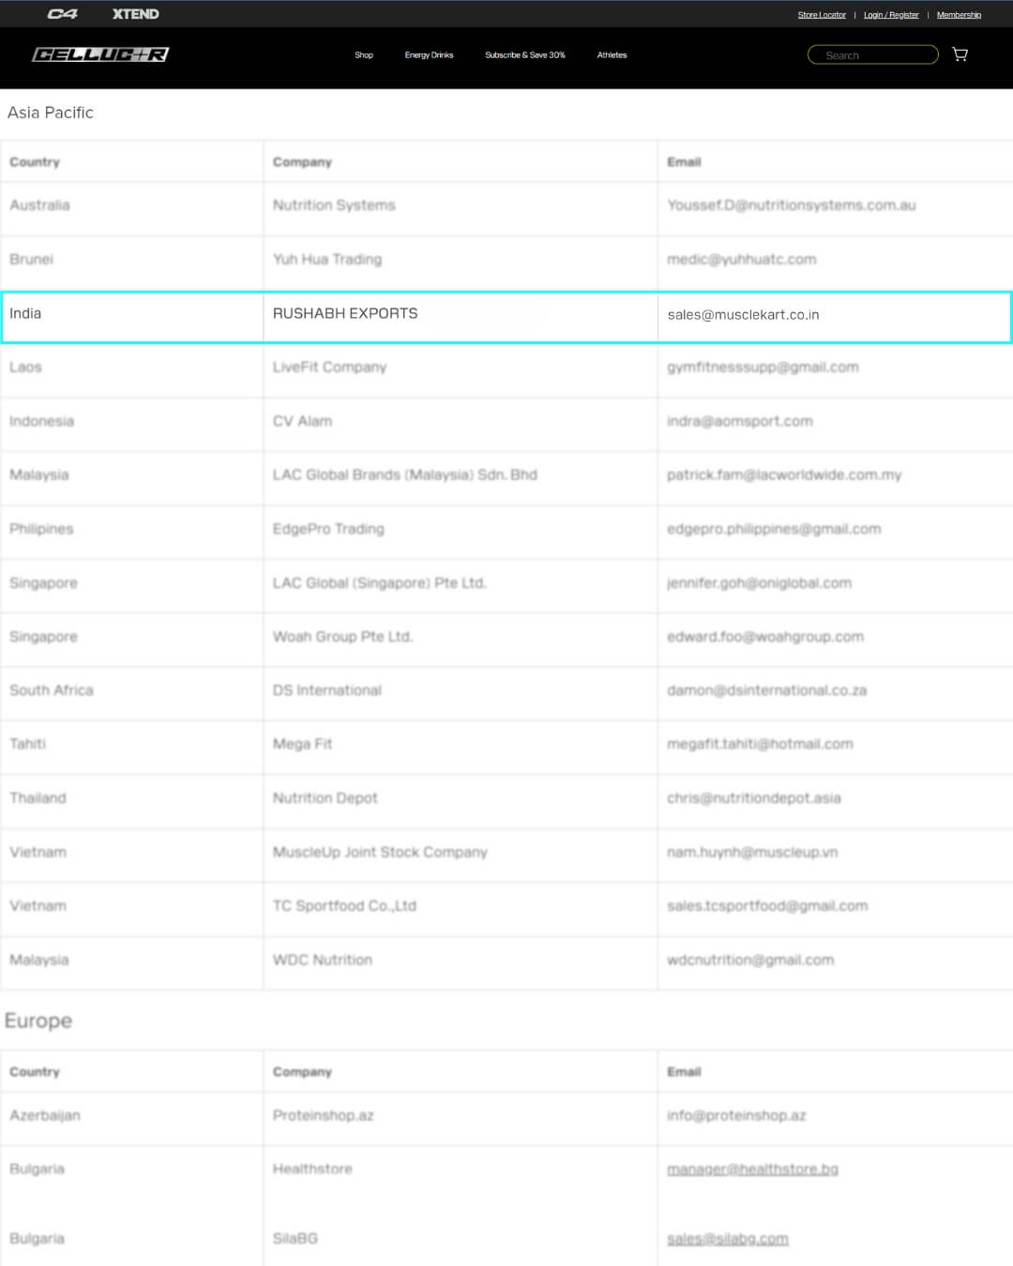Open the Energy Drinks menu
The width and height of the screenshot is (1013, 1266).
pos(429,55)
